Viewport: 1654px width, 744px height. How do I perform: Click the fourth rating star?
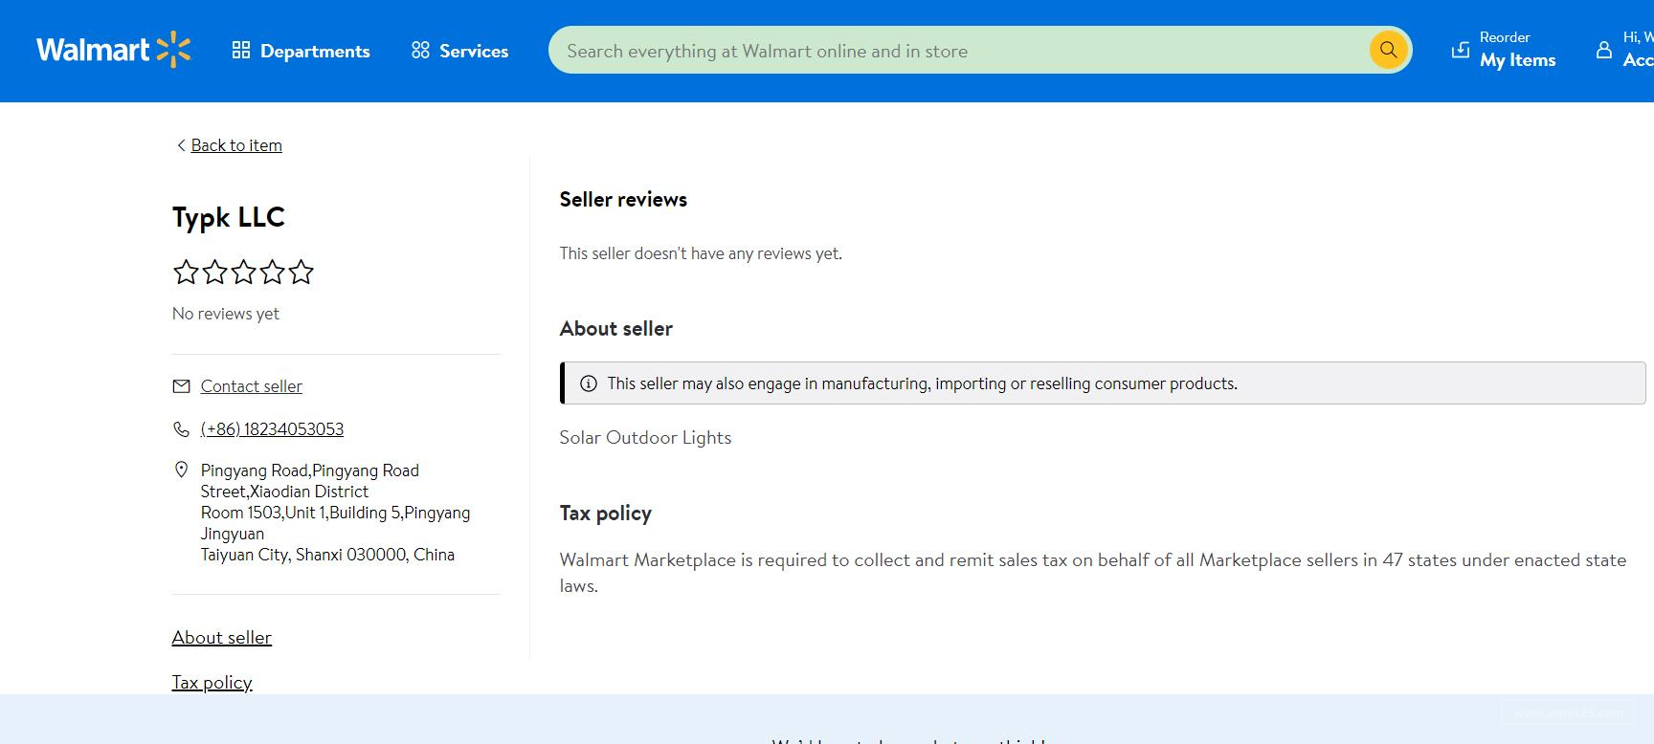click(272, 273)
